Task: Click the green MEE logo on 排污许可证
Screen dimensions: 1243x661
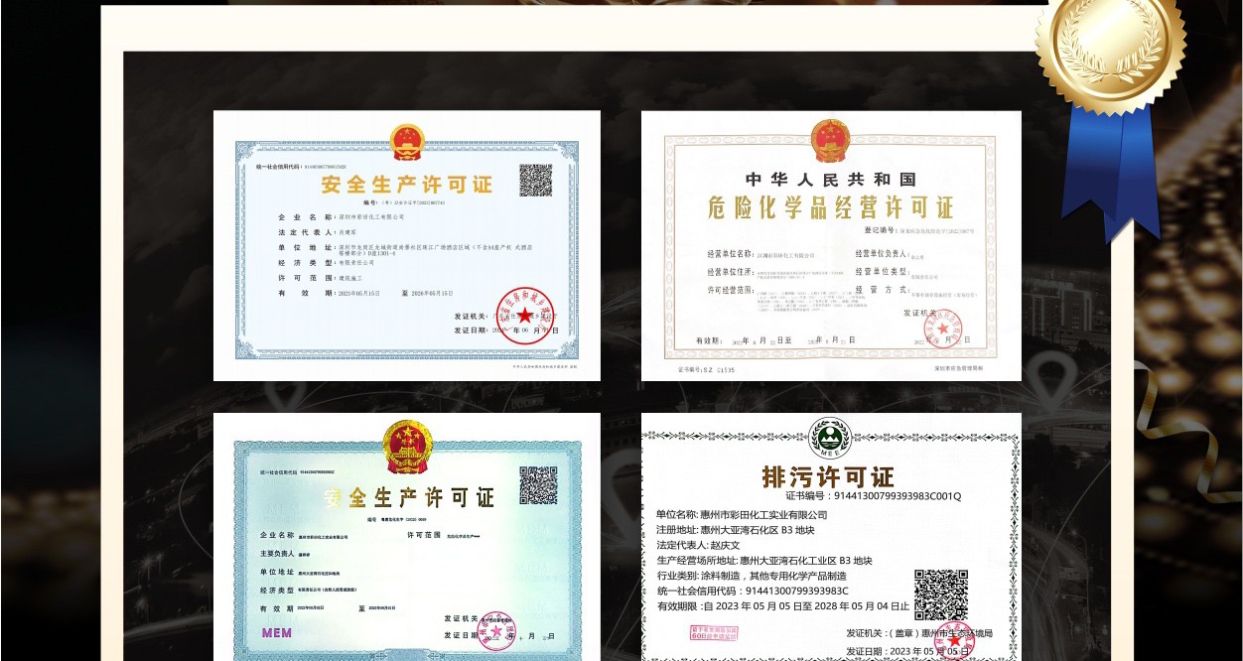Action: tap(830, 438)
